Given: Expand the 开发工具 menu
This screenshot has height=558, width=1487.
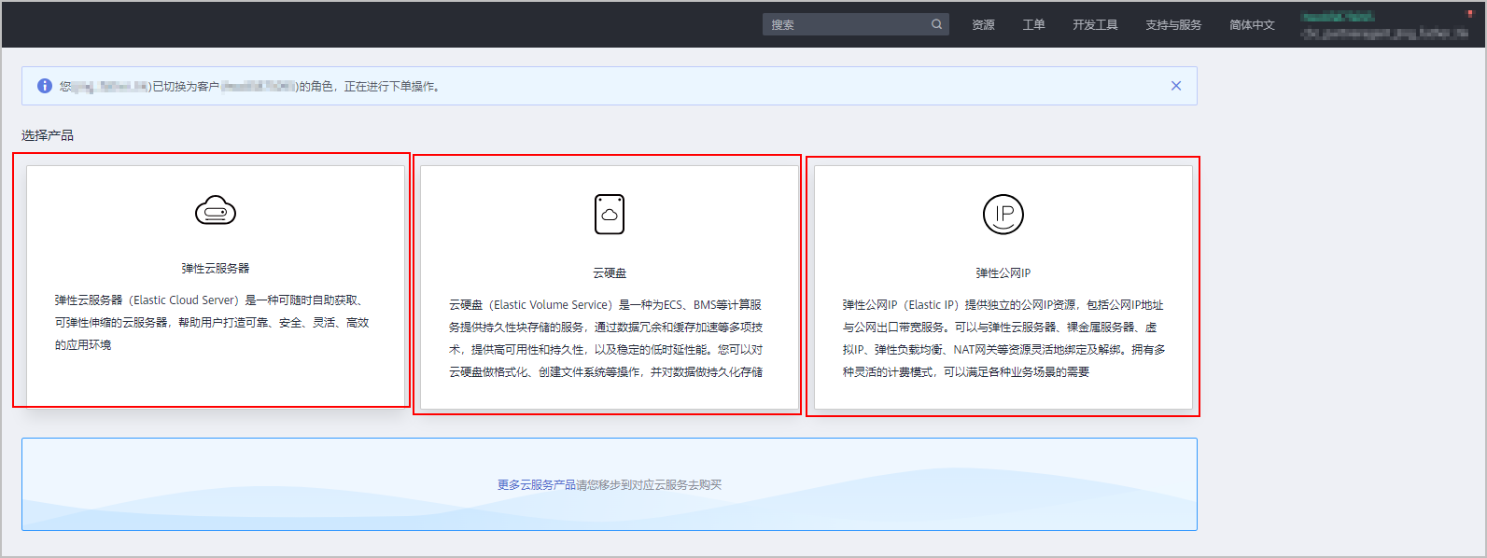Looking at the screenshot, I should (x=1095, y=25).
